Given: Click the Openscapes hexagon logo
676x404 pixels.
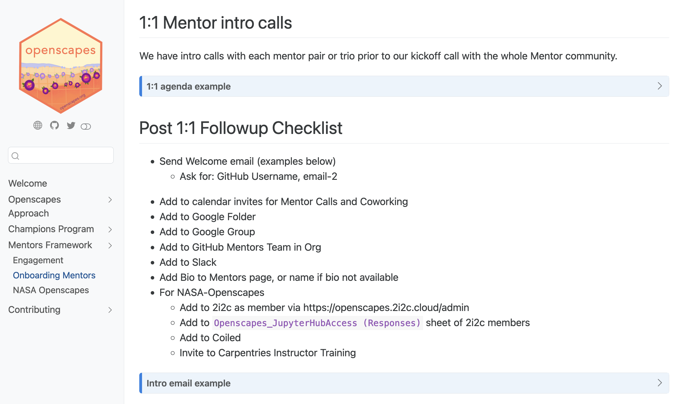Looking at the screenshot, I should click(x=61, y=66).
